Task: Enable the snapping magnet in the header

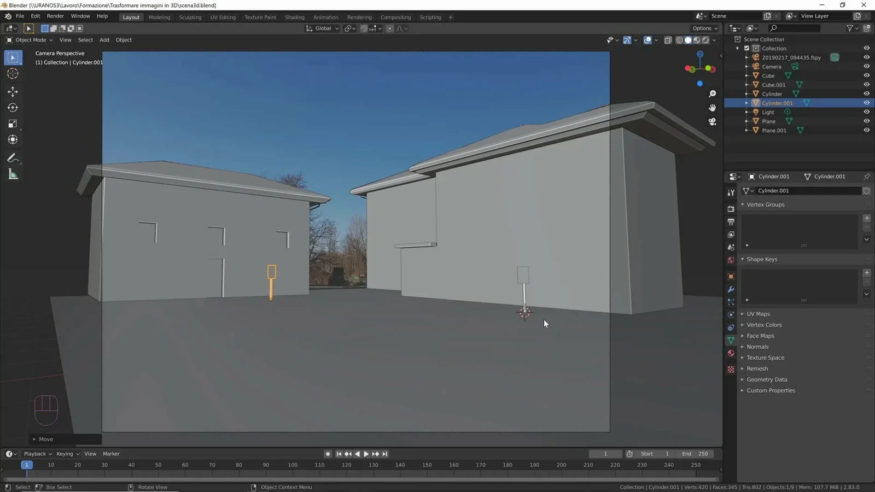Action: pos(364,28)
